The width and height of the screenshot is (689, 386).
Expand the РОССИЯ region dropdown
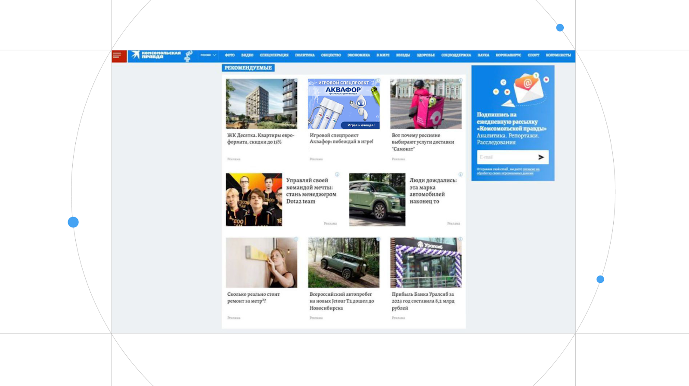[208, 55]
